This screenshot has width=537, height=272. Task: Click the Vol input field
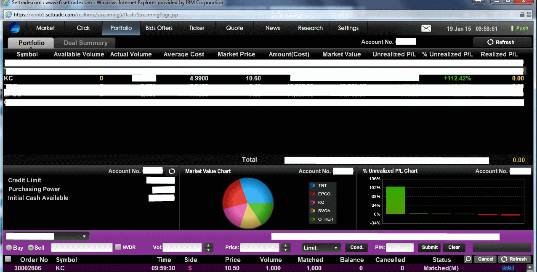coord(183,248)
